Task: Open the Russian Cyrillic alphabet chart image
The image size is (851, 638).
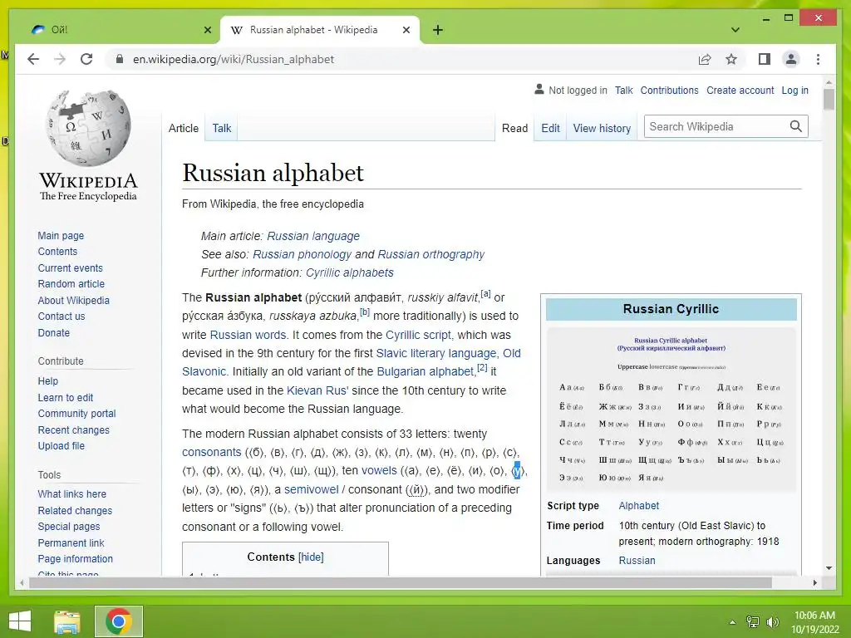Action: tap(671, 410)
